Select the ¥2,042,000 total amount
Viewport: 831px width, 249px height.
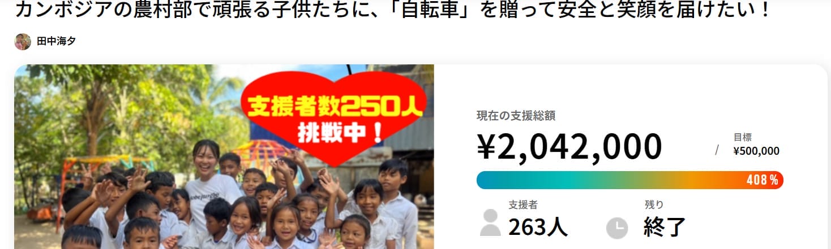569,147
